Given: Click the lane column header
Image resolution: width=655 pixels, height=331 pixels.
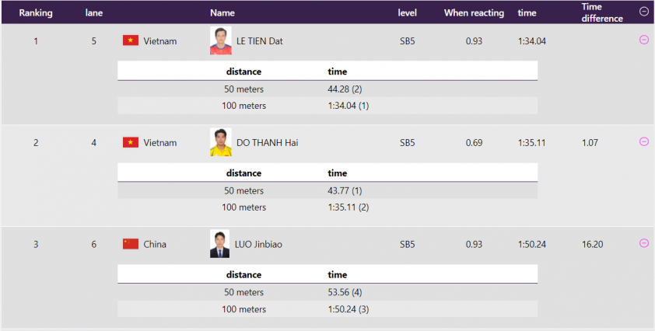Looking at the screenshot, I should pyautogui.click(x=93, y=13).
